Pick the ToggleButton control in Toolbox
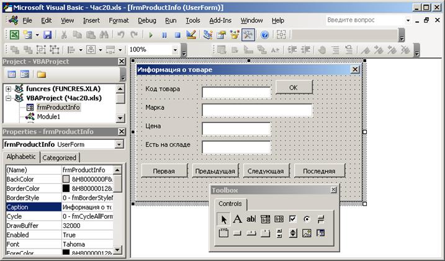 (x=321, y=219)
